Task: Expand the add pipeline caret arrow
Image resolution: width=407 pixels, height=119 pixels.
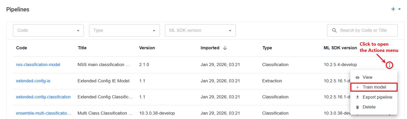Action: click(x=399, y=9)
